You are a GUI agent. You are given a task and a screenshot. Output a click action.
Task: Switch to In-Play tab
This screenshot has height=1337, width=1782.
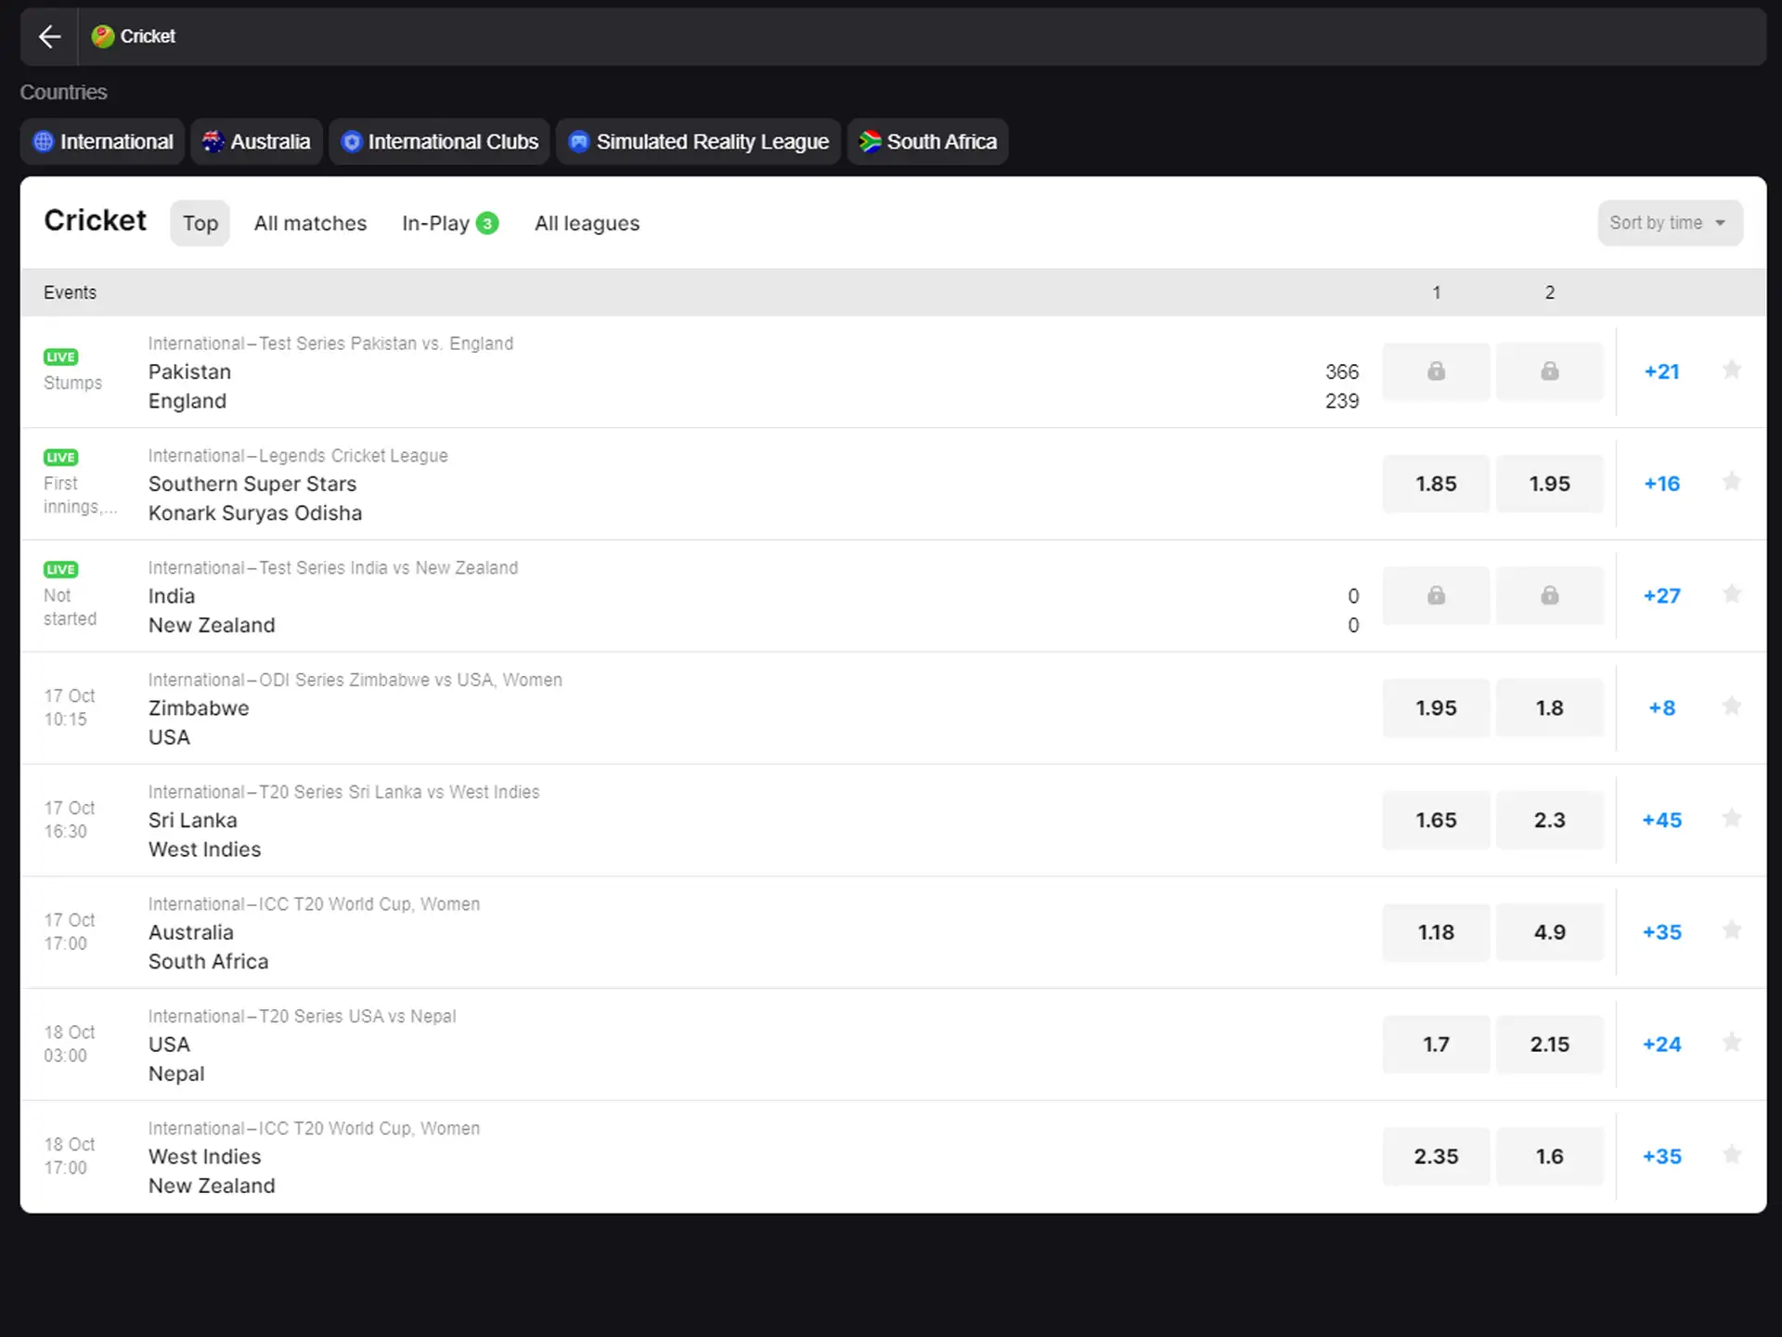[x=447, y=224]
